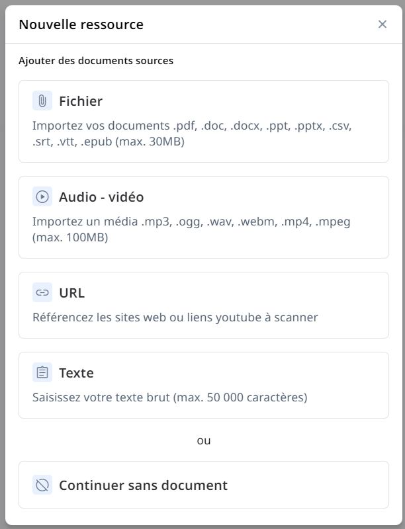The image size is (405, 529).
Task: Click the audio-video media formats description
Action: click(191, 229)
